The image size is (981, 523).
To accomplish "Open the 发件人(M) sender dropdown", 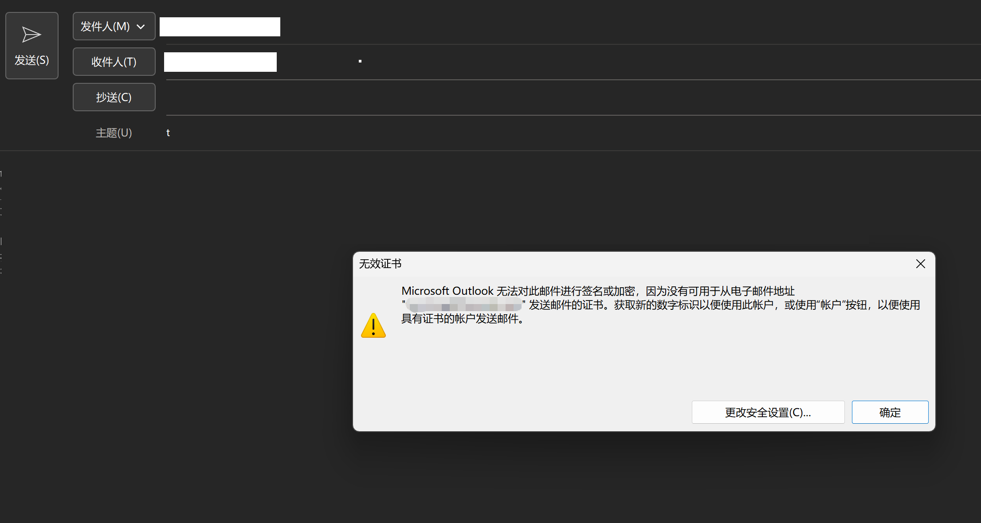I will coord(114,26).
